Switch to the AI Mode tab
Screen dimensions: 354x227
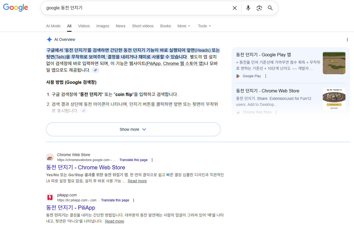[x=53, y=26]
